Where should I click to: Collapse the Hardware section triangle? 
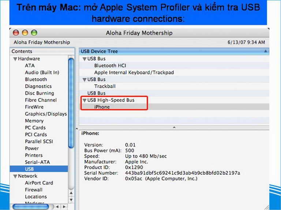click(15, 59)
